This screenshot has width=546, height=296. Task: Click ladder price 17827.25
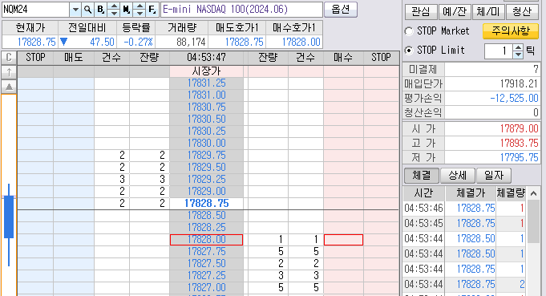click(207, 275)
